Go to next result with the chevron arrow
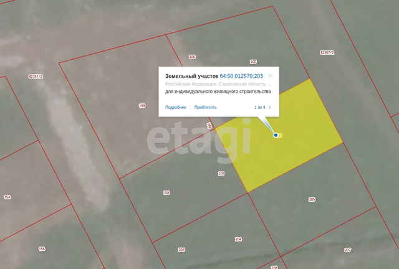 click(270, 107)
